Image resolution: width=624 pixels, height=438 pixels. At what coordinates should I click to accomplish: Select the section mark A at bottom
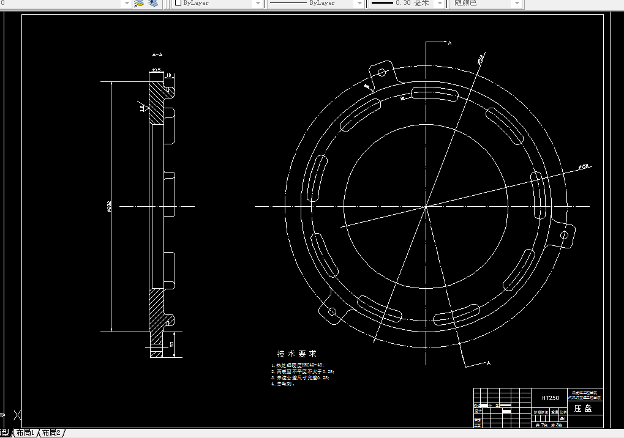489,363
